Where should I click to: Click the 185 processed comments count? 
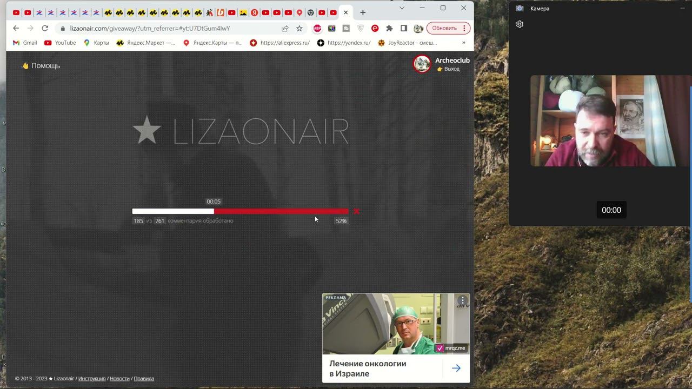pos(138,221)
